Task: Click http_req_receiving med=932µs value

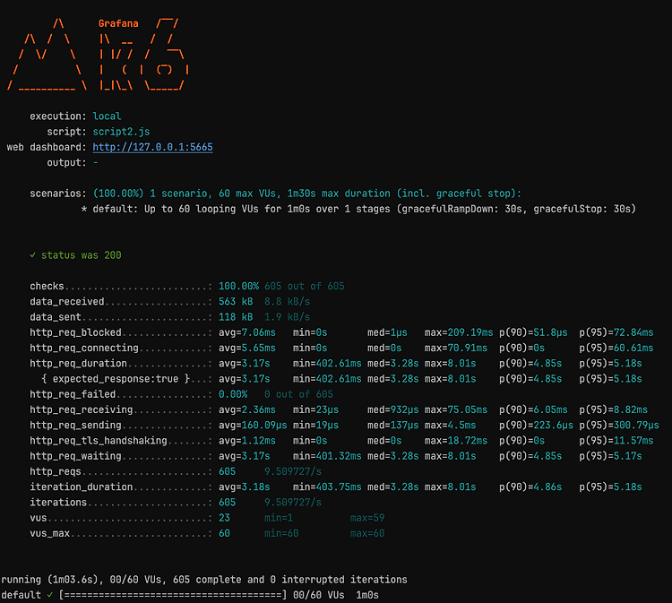Action: point(393,409)
